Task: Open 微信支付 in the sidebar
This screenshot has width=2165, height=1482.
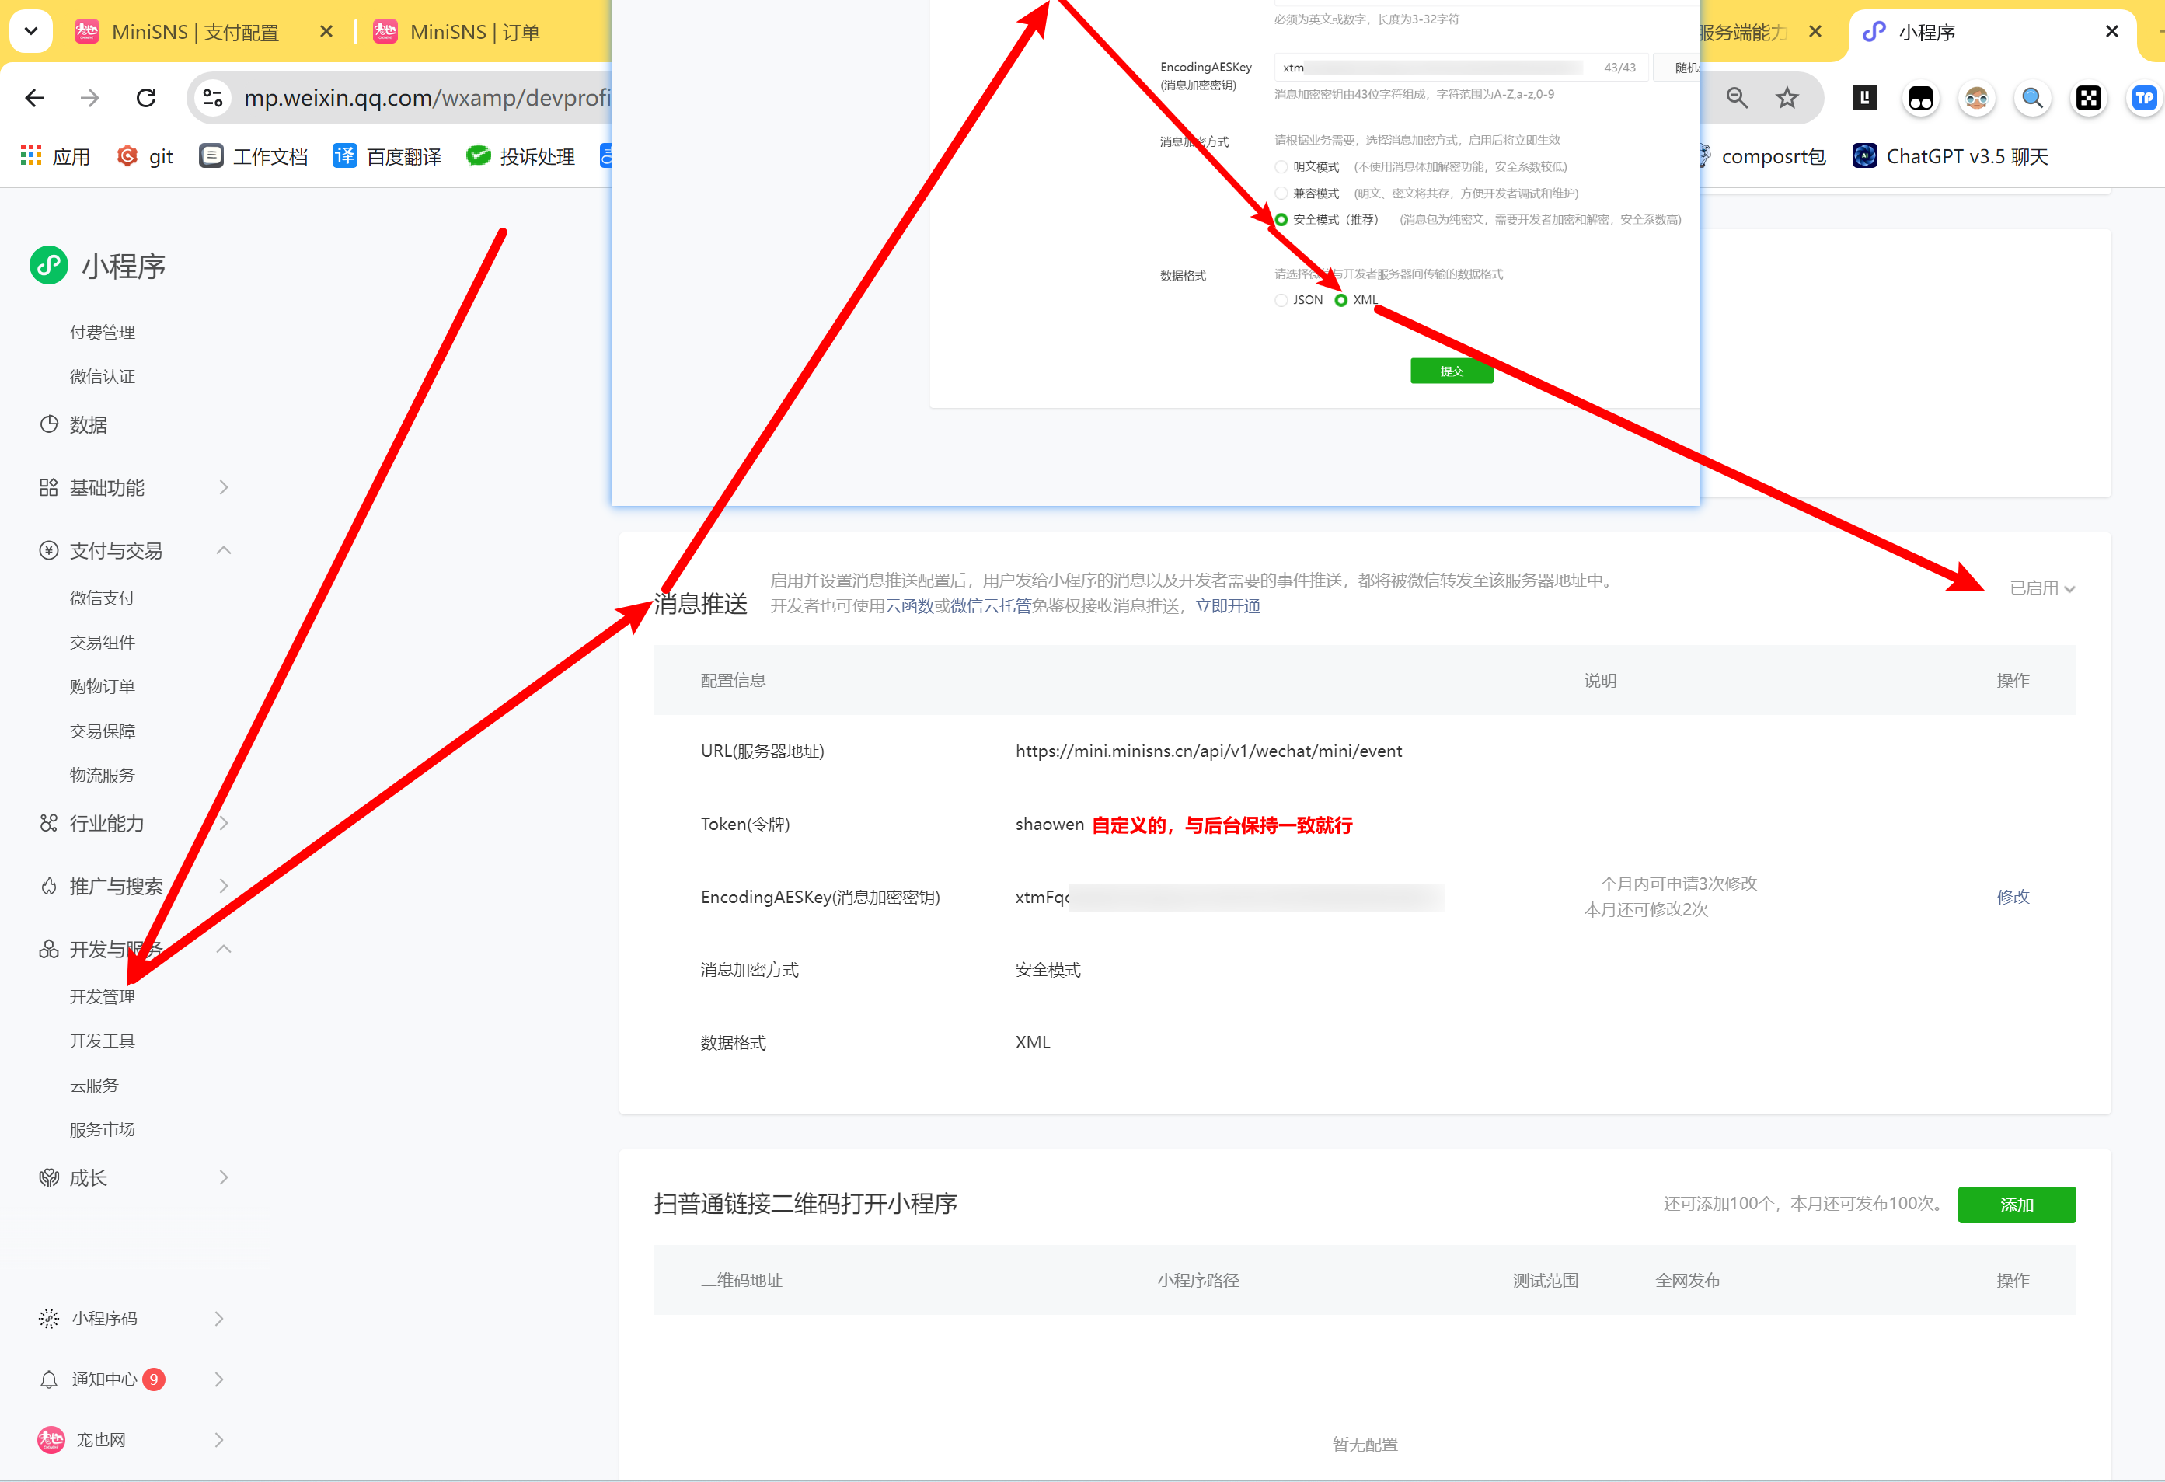Action: [103, 598]
